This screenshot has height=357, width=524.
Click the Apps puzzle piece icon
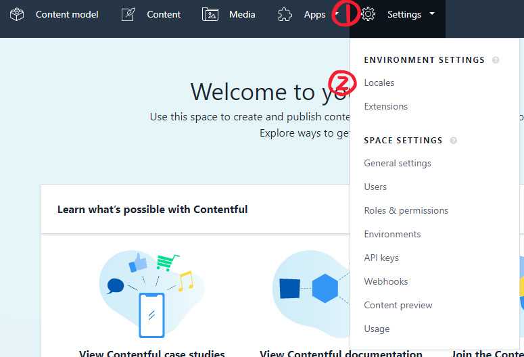click(285, 14)
